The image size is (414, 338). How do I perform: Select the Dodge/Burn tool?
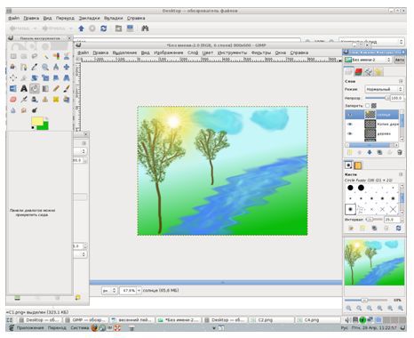(x=35, y=110)
